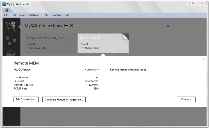Open the View menu
209x128 pixels.
22,15
